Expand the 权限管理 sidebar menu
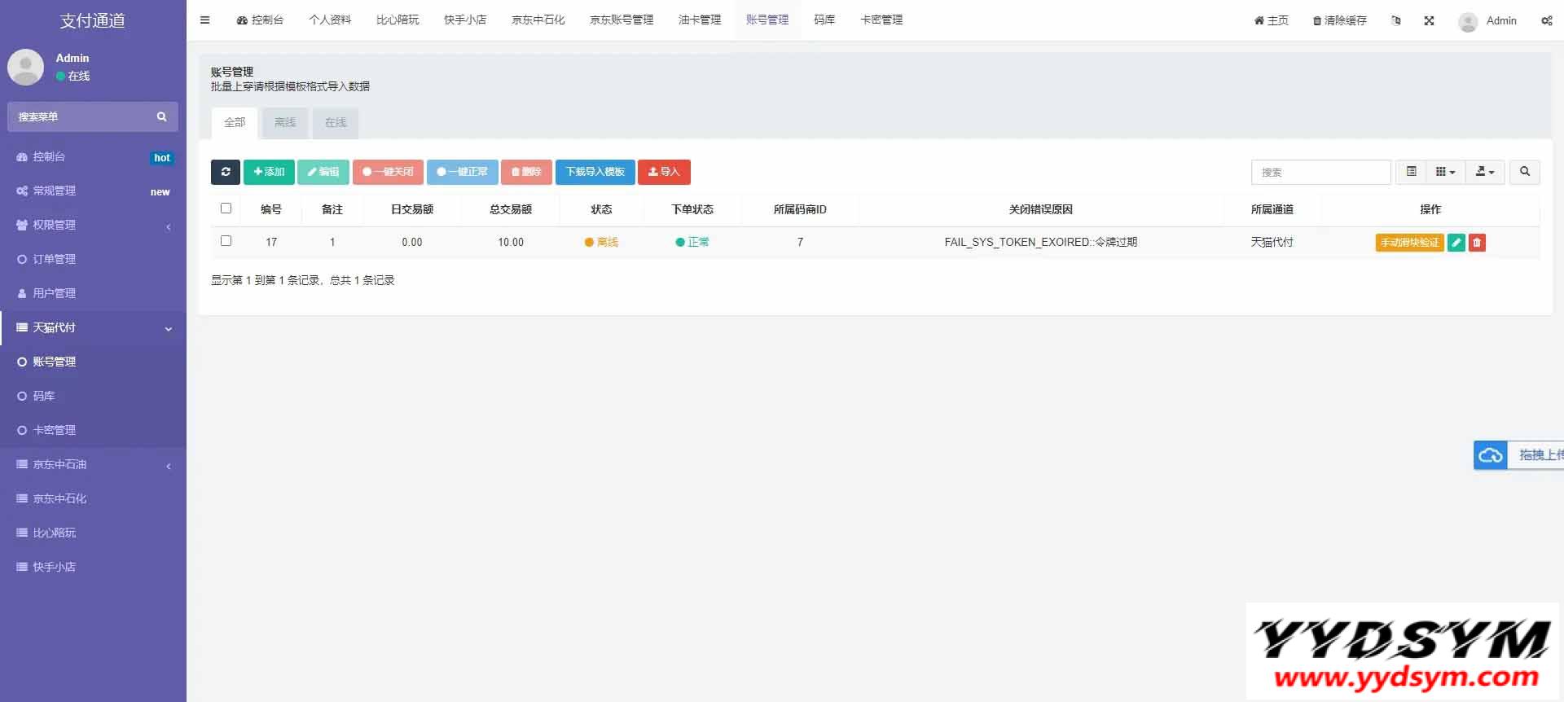Viewport: 1564px width, 702px height. point(93,226)
